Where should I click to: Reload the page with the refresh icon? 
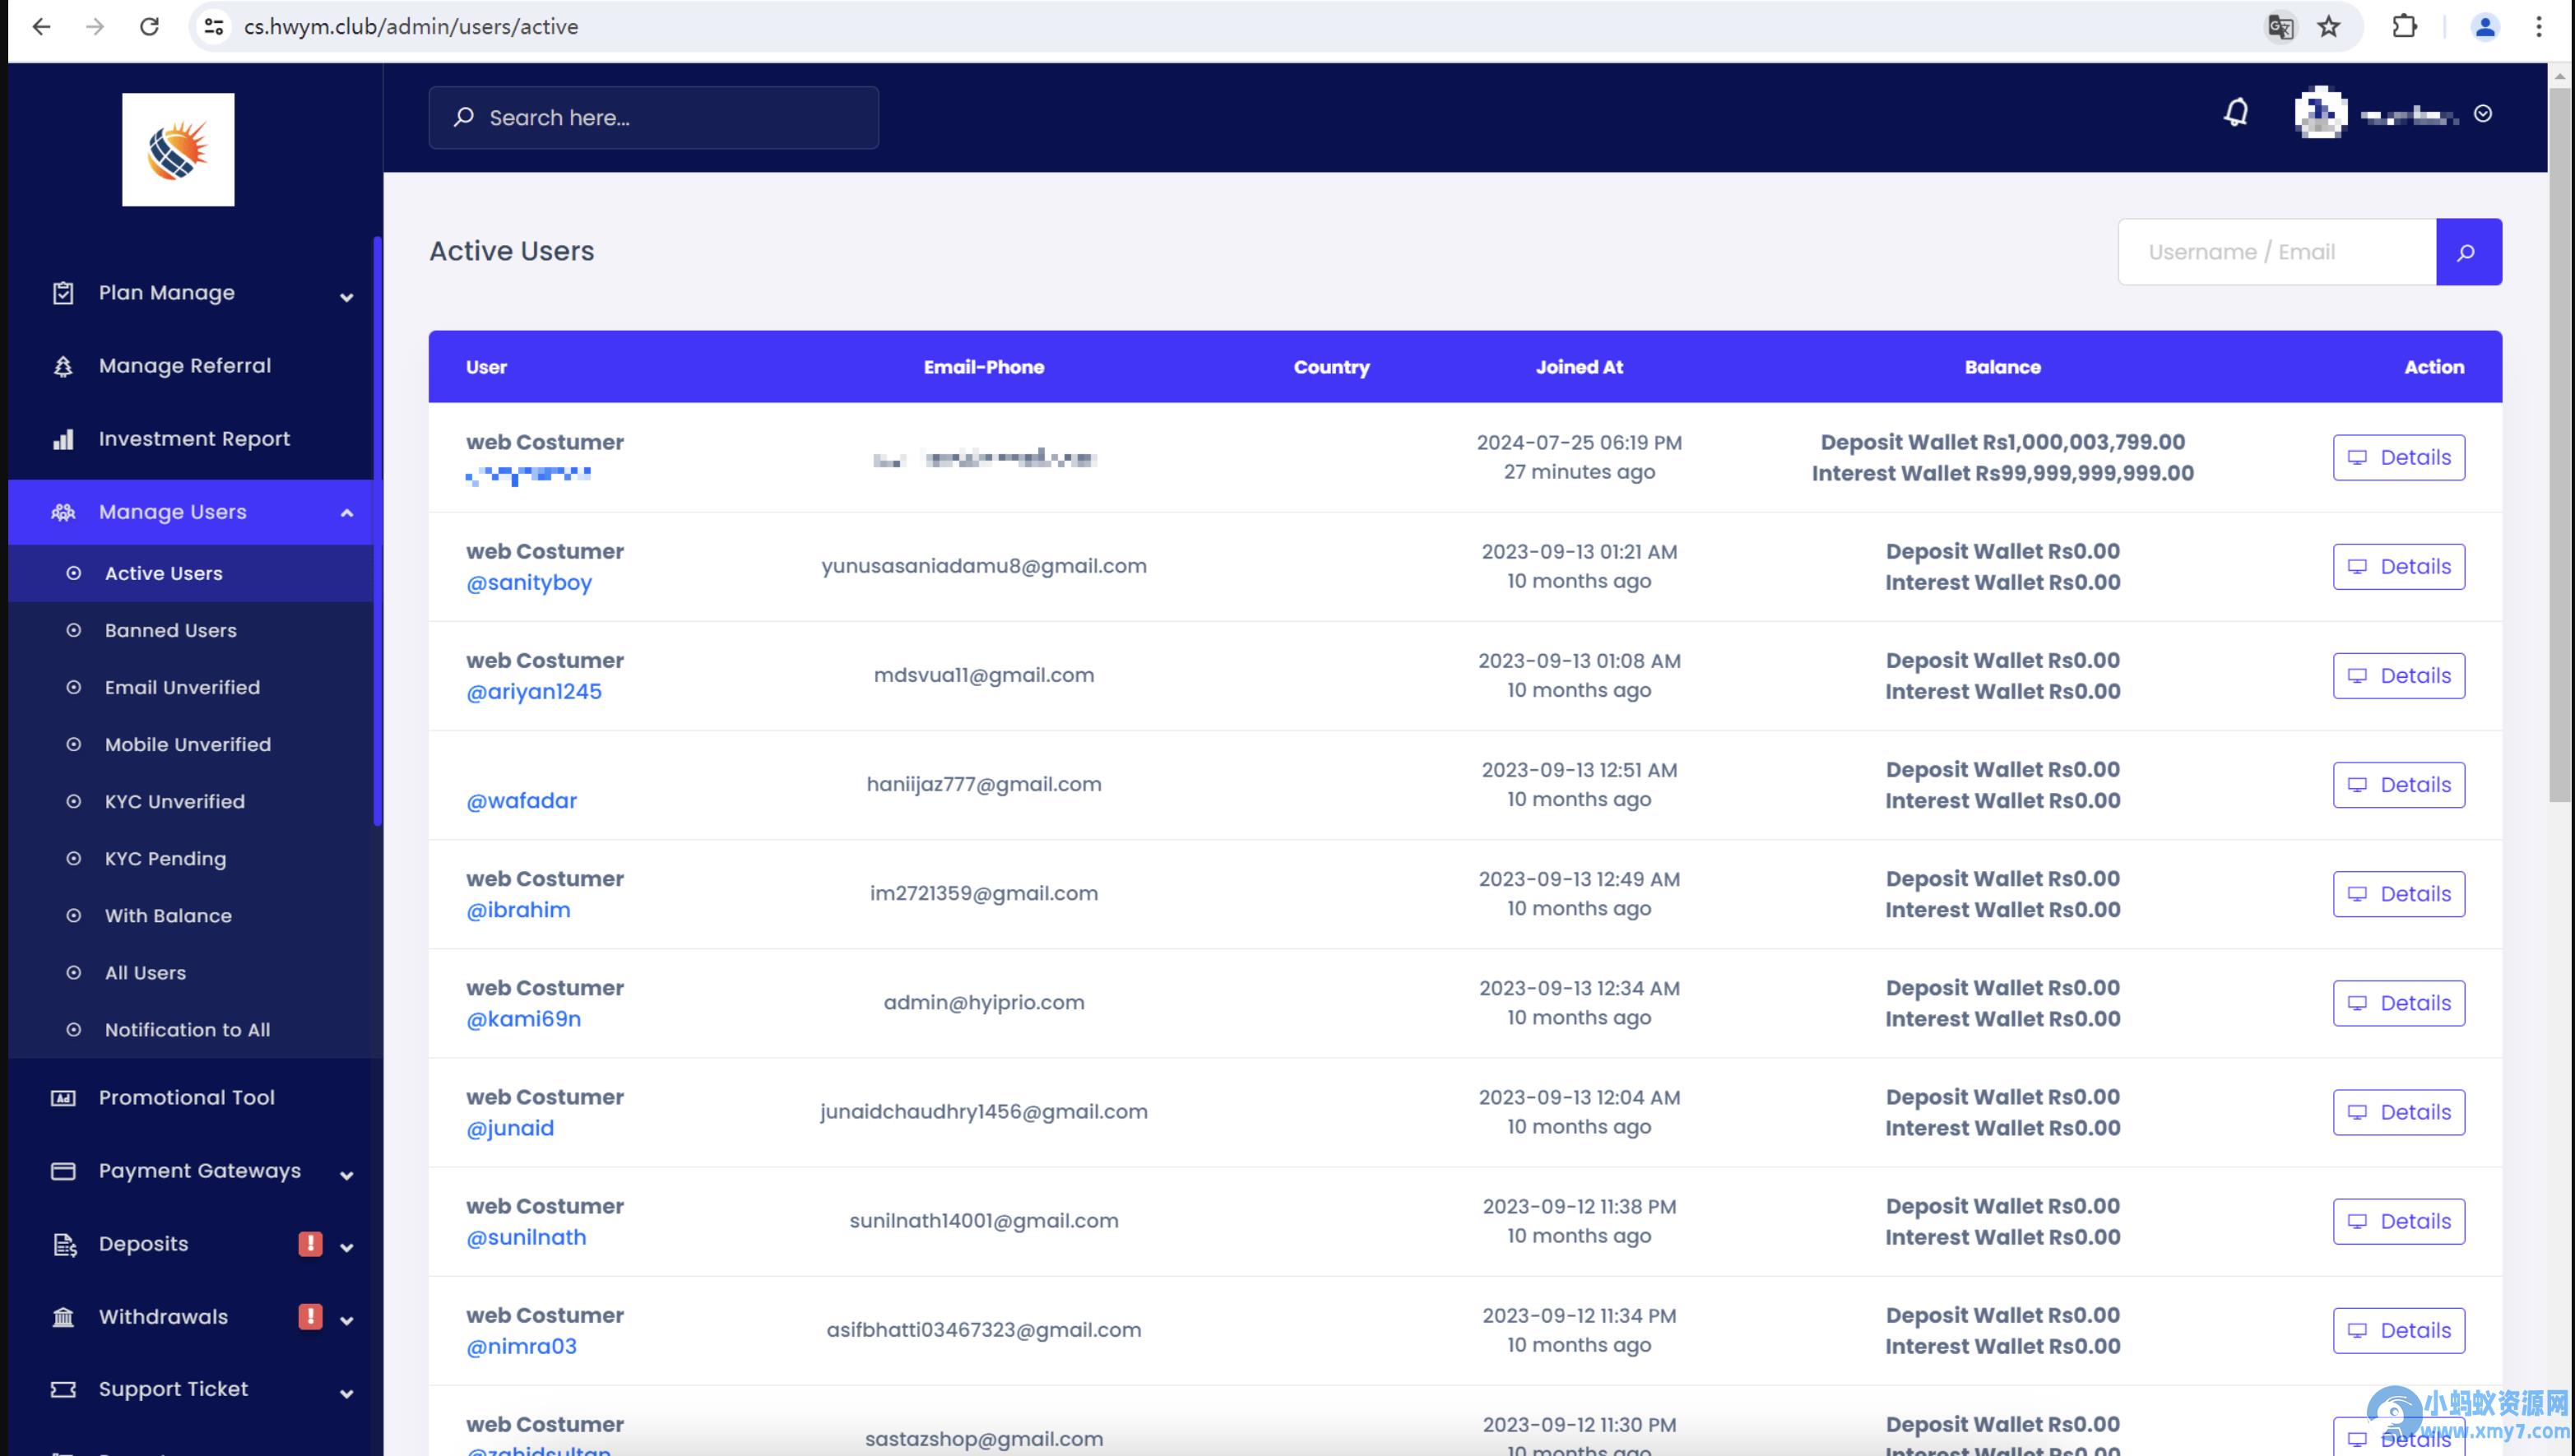149,27
